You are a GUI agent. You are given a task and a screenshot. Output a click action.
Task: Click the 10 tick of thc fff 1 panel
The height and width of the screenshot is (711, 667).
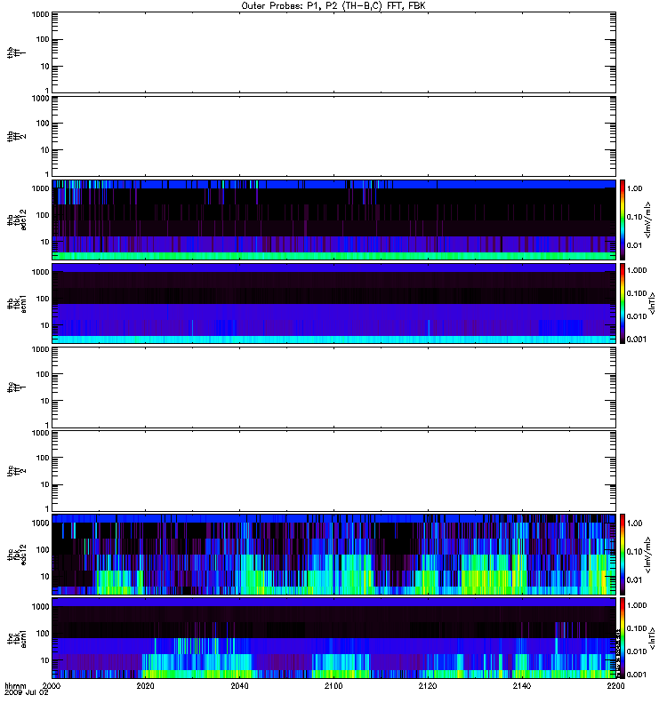tap(44, 402)
